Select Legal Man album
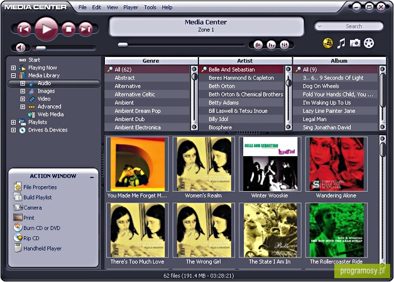394x282 pixels. 336,119
